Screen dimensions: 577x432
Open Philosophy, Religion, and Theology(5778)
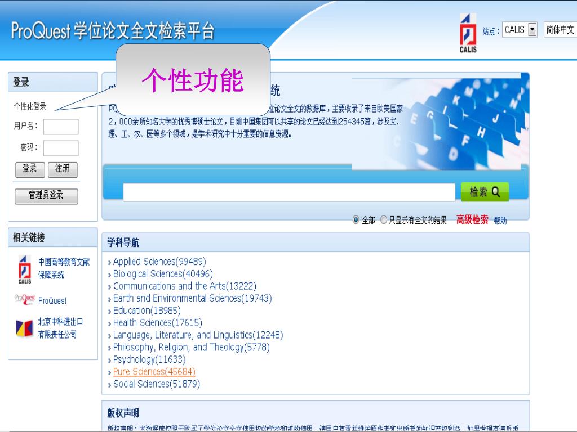(x=192, y=347)
